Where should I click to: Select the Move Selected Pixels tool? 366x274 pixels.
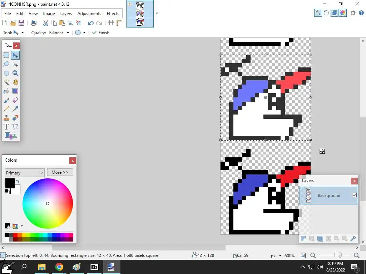(x=15, y=55)
